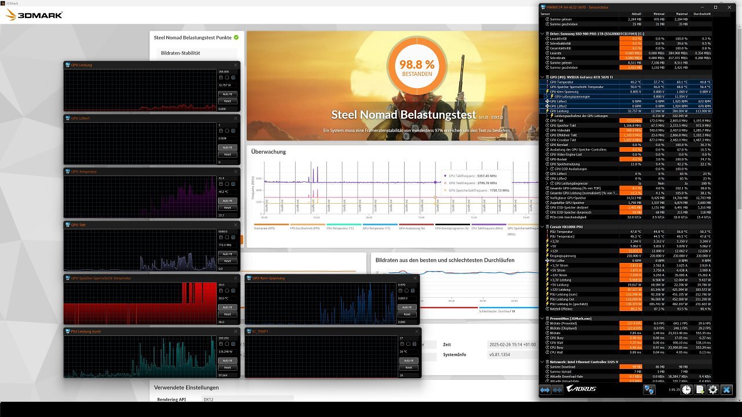Click the title icon of GPU-Takt graph
The width and height of the screenshot is (742, 417).
pyautogui.click(x=68, y=225)
